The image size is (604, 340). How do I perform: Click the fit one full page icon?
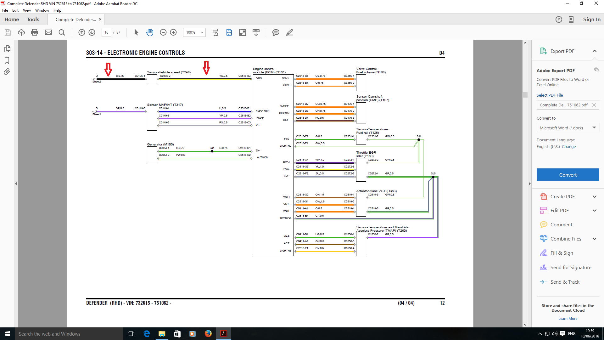(x=229, y=32)
